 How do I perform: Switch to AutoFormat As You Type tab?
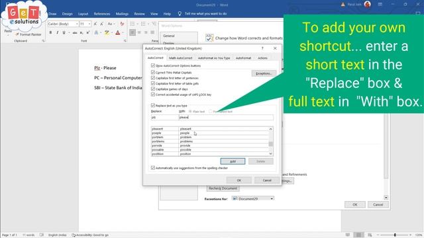click(x=213, y=58)
